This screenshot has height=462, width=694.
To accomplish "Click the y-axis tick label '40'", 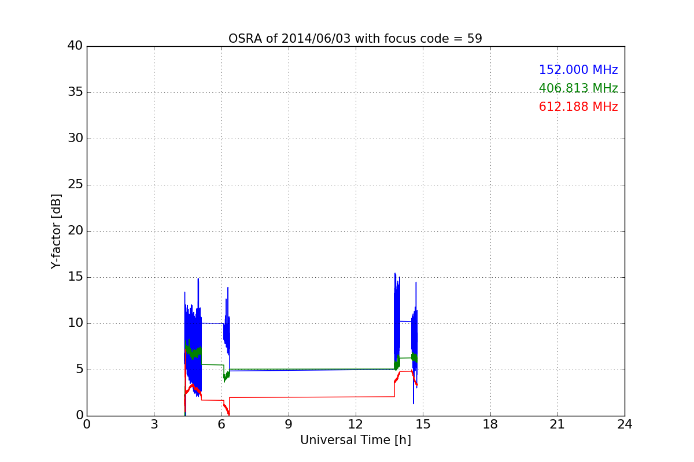I will click(x=75, y=46).
